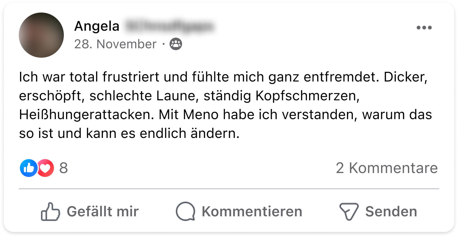This screenshot has height=237, width=458.
Task: Open the three-dot post options menu
Action: (424, 28)
